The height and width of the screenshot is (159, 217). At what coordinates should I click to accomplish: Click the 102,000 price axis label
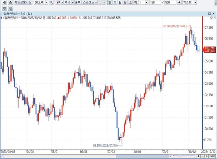[208, 106]
